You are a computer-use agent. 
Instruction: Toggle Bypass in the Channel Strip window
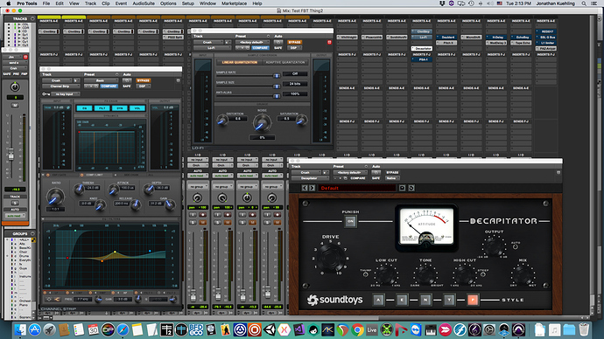pyautogui.click(x=144, y=80)
